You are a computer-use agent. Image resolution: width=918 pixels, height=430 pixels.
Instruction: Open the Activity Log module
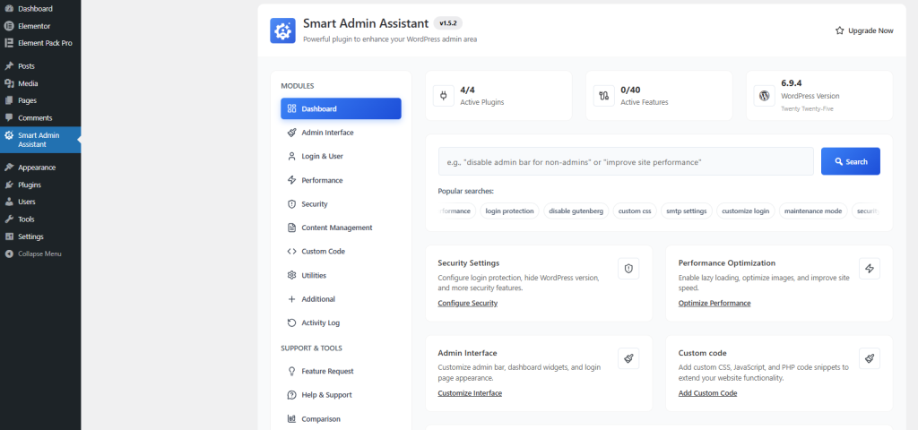tap(341, 322)
